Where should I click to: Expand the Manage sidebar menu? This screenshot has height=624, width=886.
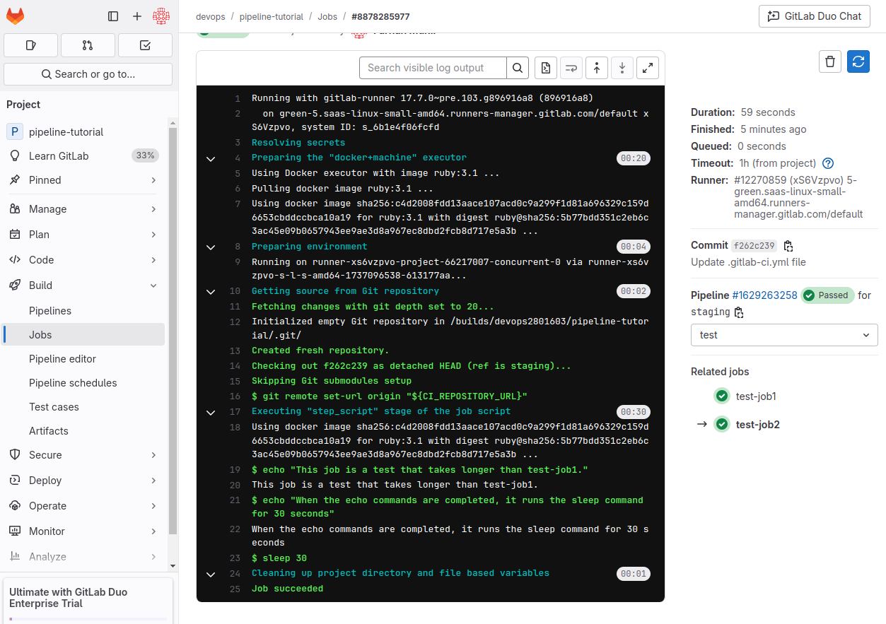[x=84, y=209]
